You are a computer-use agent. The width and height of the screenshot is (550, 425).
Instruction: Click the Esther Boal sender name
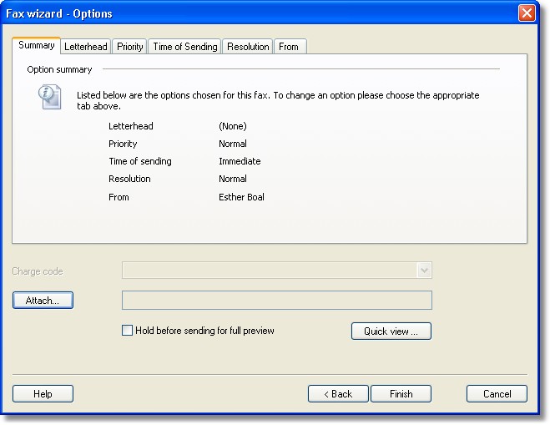pos(241,197)
